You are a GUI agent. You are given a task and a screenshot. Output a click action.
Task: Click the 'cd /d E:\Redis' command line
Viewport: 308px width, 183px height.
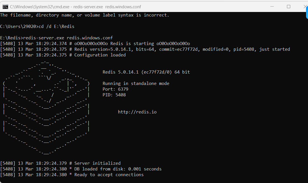coord(37,27)
